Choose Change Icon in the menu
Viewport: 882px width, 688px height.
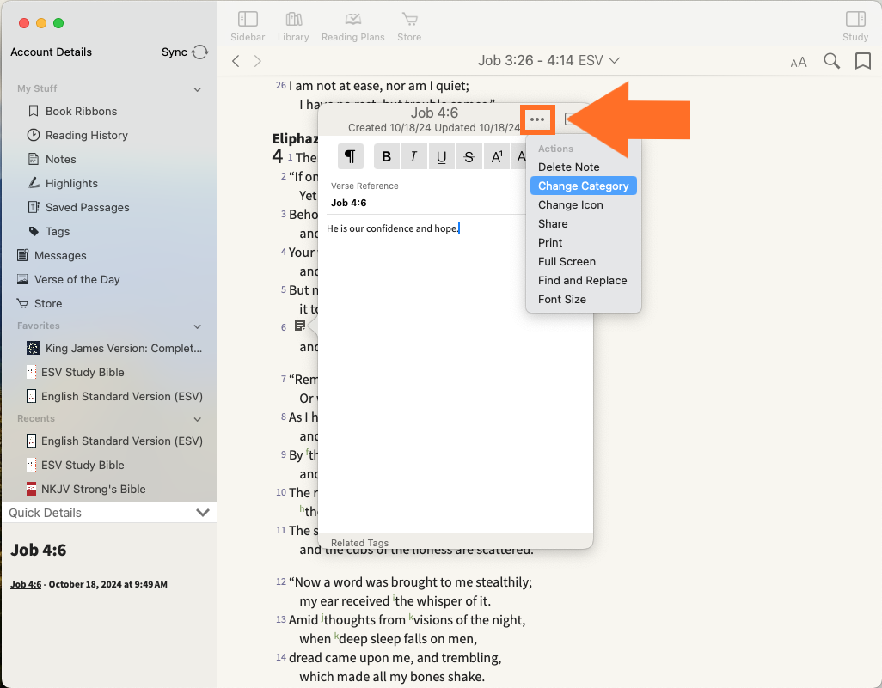point(570,204)
